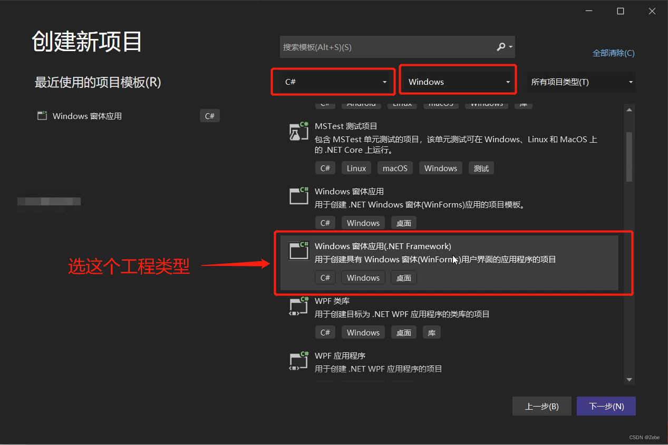Click the scrollbar up arrow

(x=628, y=109)
